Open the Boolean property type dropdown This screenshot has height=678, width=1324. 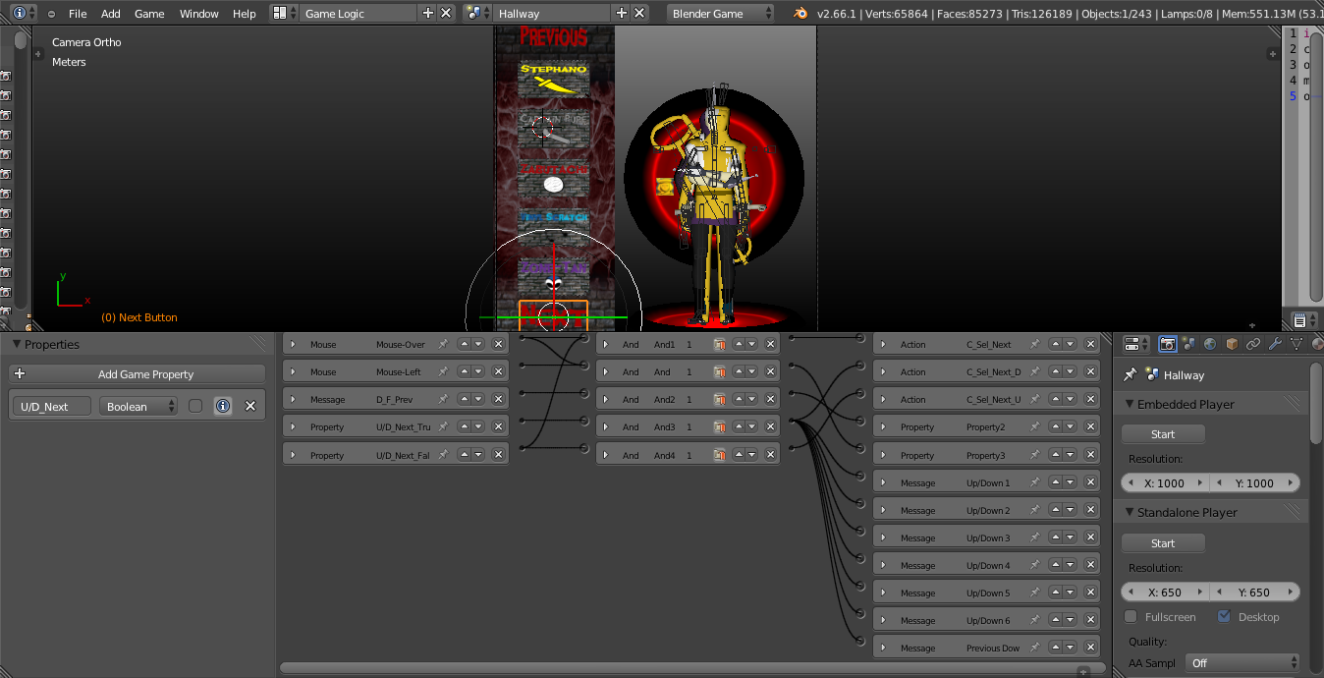coord(138,406)
